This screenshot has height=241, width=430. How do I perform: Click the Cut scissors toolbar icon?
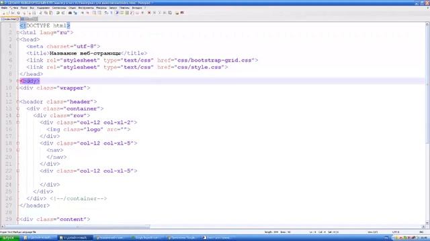[x=41, y=13]
